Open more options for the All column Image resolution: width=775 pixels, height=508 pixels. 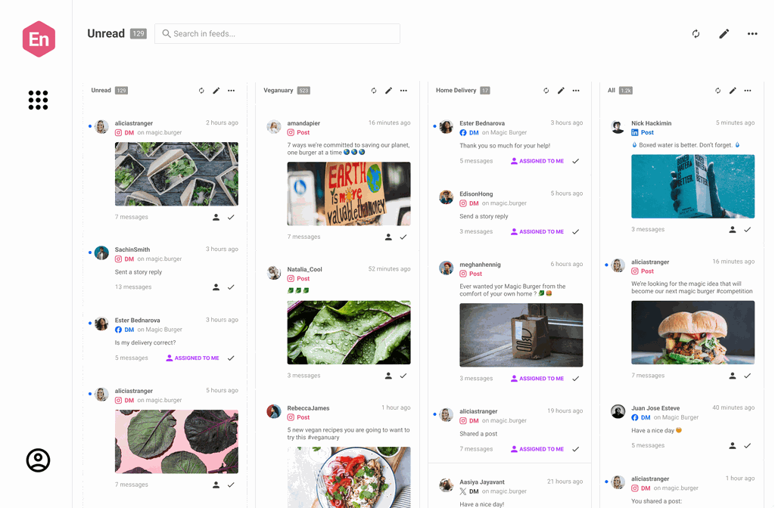[748, 91]
